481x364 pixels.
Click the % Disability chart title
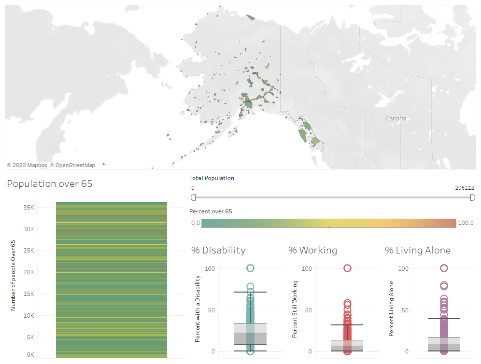[218, 250]
